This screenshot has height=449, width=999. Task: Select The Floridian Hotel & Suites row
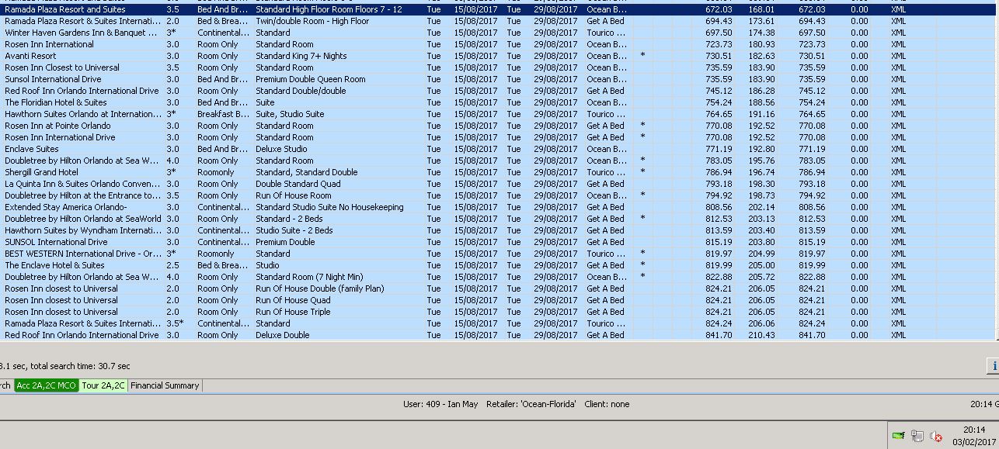tap(497, 102)
